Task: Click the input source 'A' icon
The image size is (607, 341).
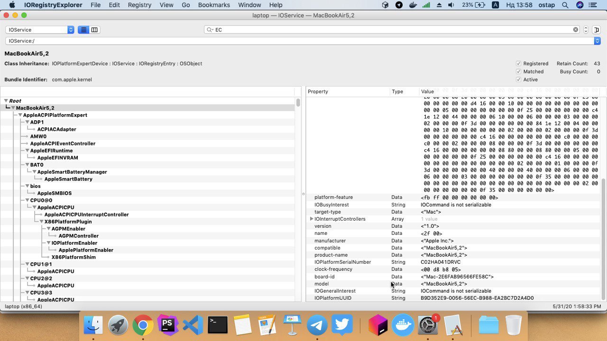Action: pos(495,5)
